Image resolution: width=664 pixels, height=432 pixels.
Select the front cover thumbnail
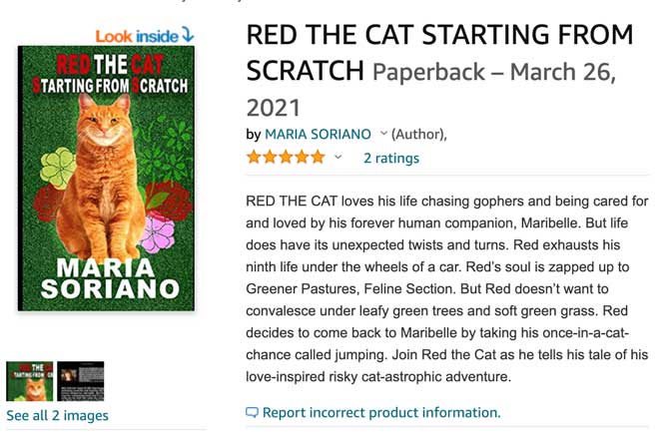pyautogui.click(x=30, y=381)
